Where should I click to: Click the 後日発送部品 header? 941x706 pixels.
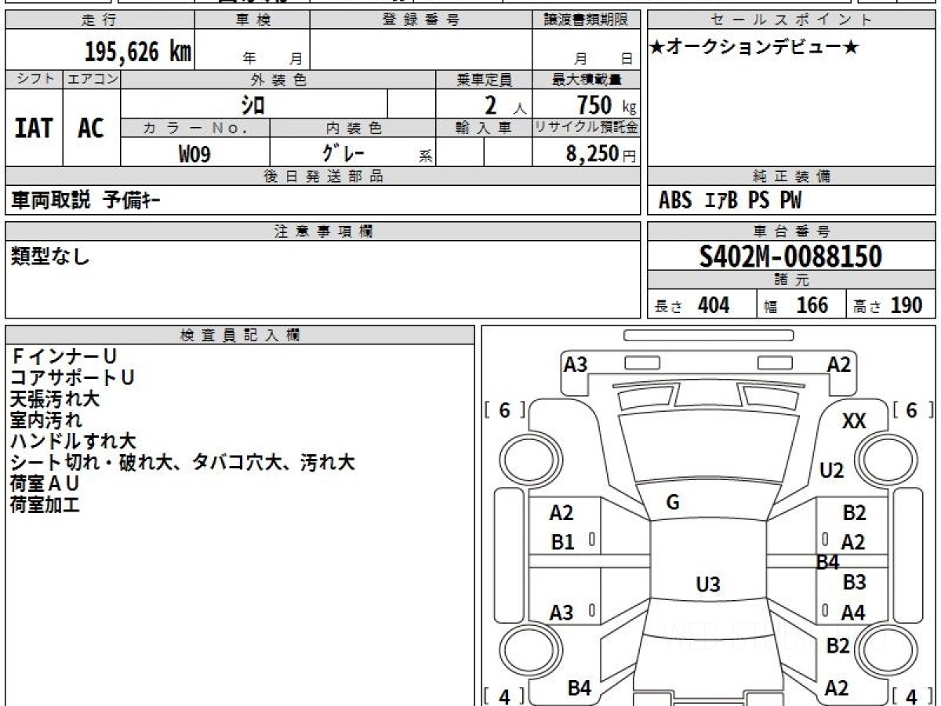point(322,176)
